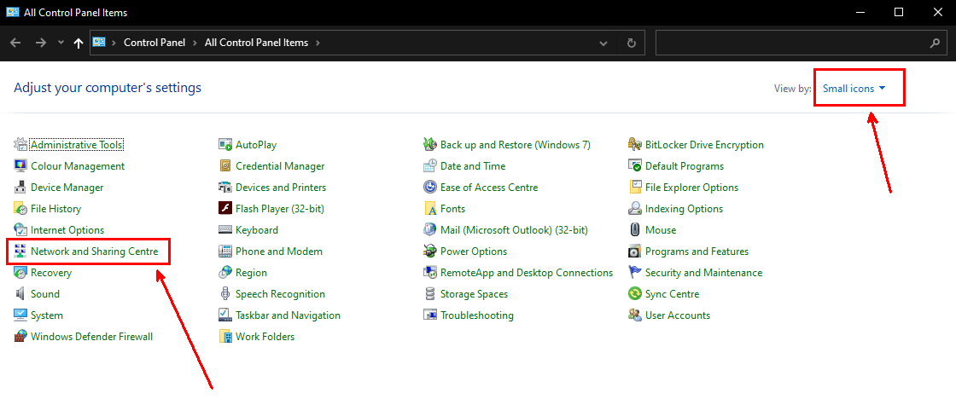Open the Internet Options icon
This screenshot has width=956, height=399.
[x=20, y=230]
